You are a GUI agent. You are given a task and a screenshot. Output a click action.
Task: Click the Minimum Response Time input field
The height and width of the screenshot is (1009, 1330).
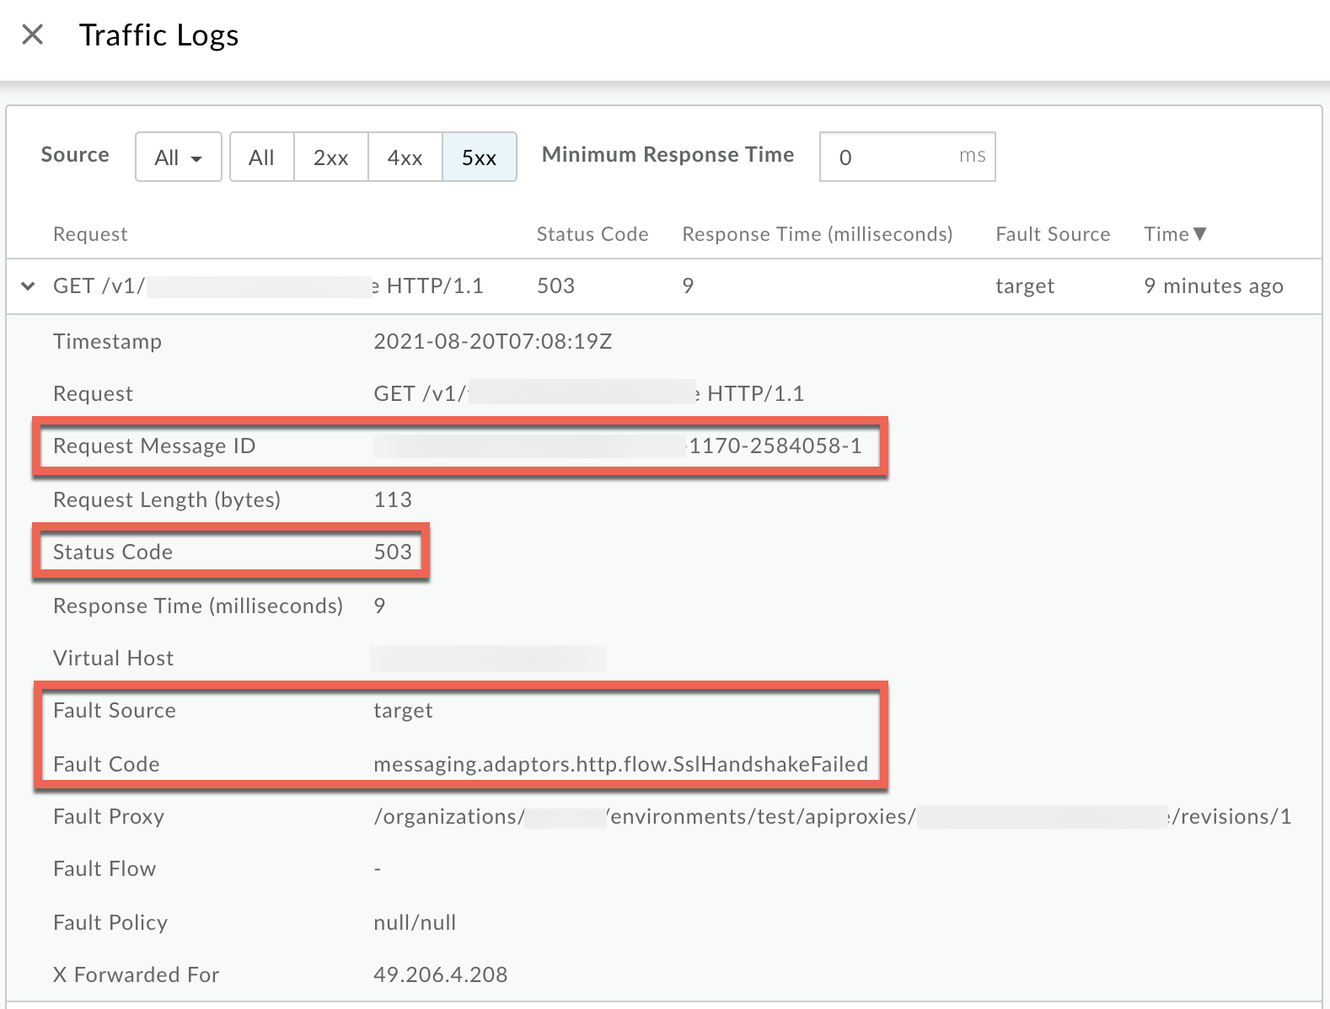pos(893,157)
